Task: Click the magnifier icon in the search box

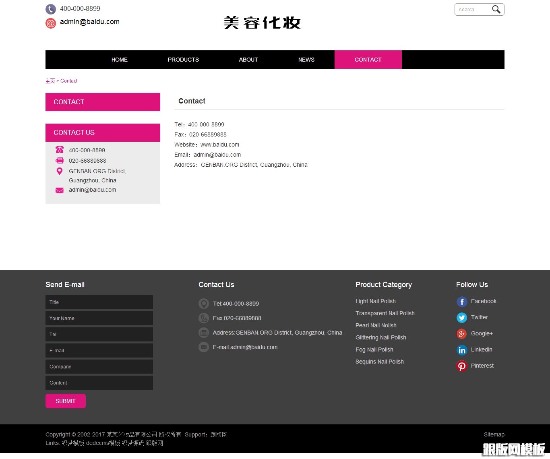Action: click(496, 9)
